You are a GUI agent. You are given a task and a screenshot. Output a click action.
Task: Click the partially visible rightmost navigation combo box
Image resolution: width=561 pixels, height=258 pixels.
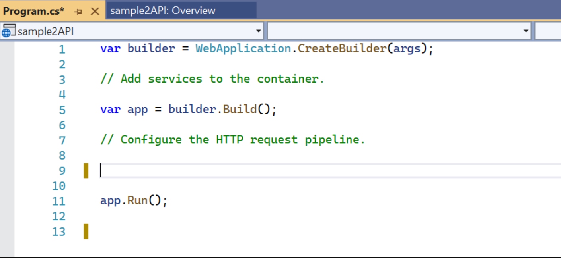coord(548,31)
